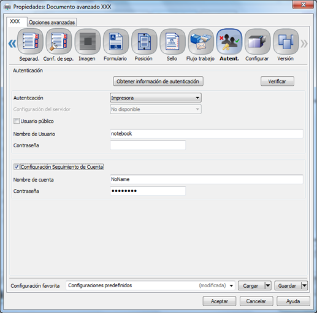Confirm with the Aceptar button

220,301
